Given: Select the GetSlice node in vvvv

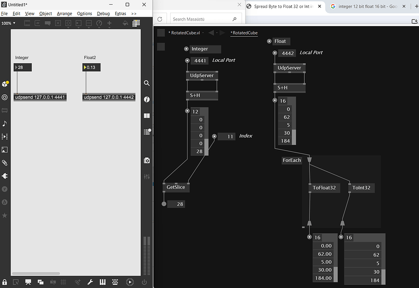Looking at the screenshot, I should click(x=176, y=187).
